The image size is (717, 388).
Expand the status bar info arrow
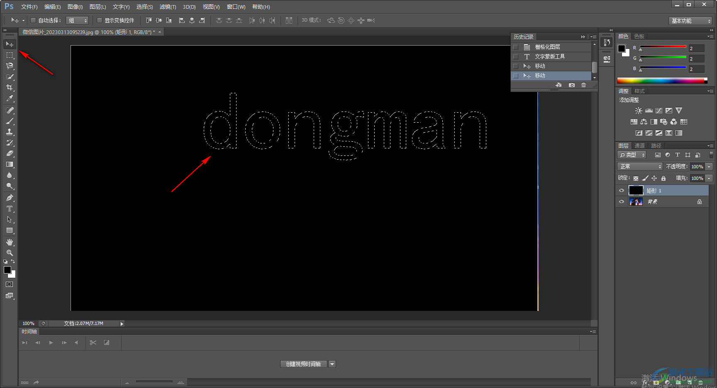pos(122,324)
